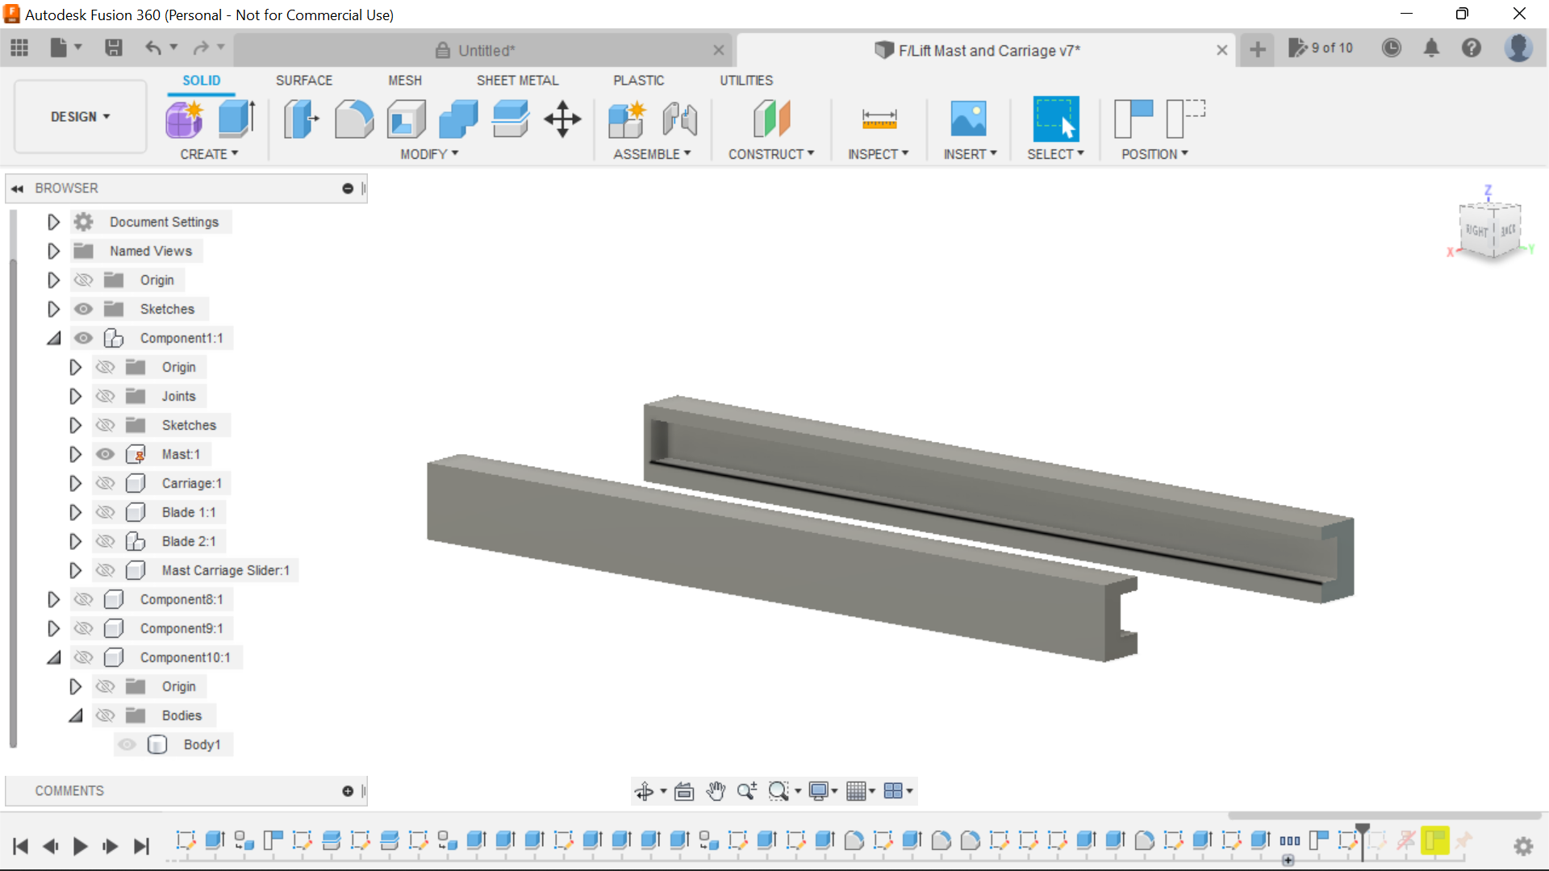
Task: Click the Undo button
Action: [x=153, y=48]
